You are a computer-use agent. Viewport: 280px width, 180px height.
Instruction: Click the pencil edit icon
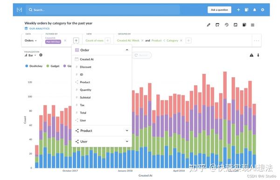tap(209, 25)
